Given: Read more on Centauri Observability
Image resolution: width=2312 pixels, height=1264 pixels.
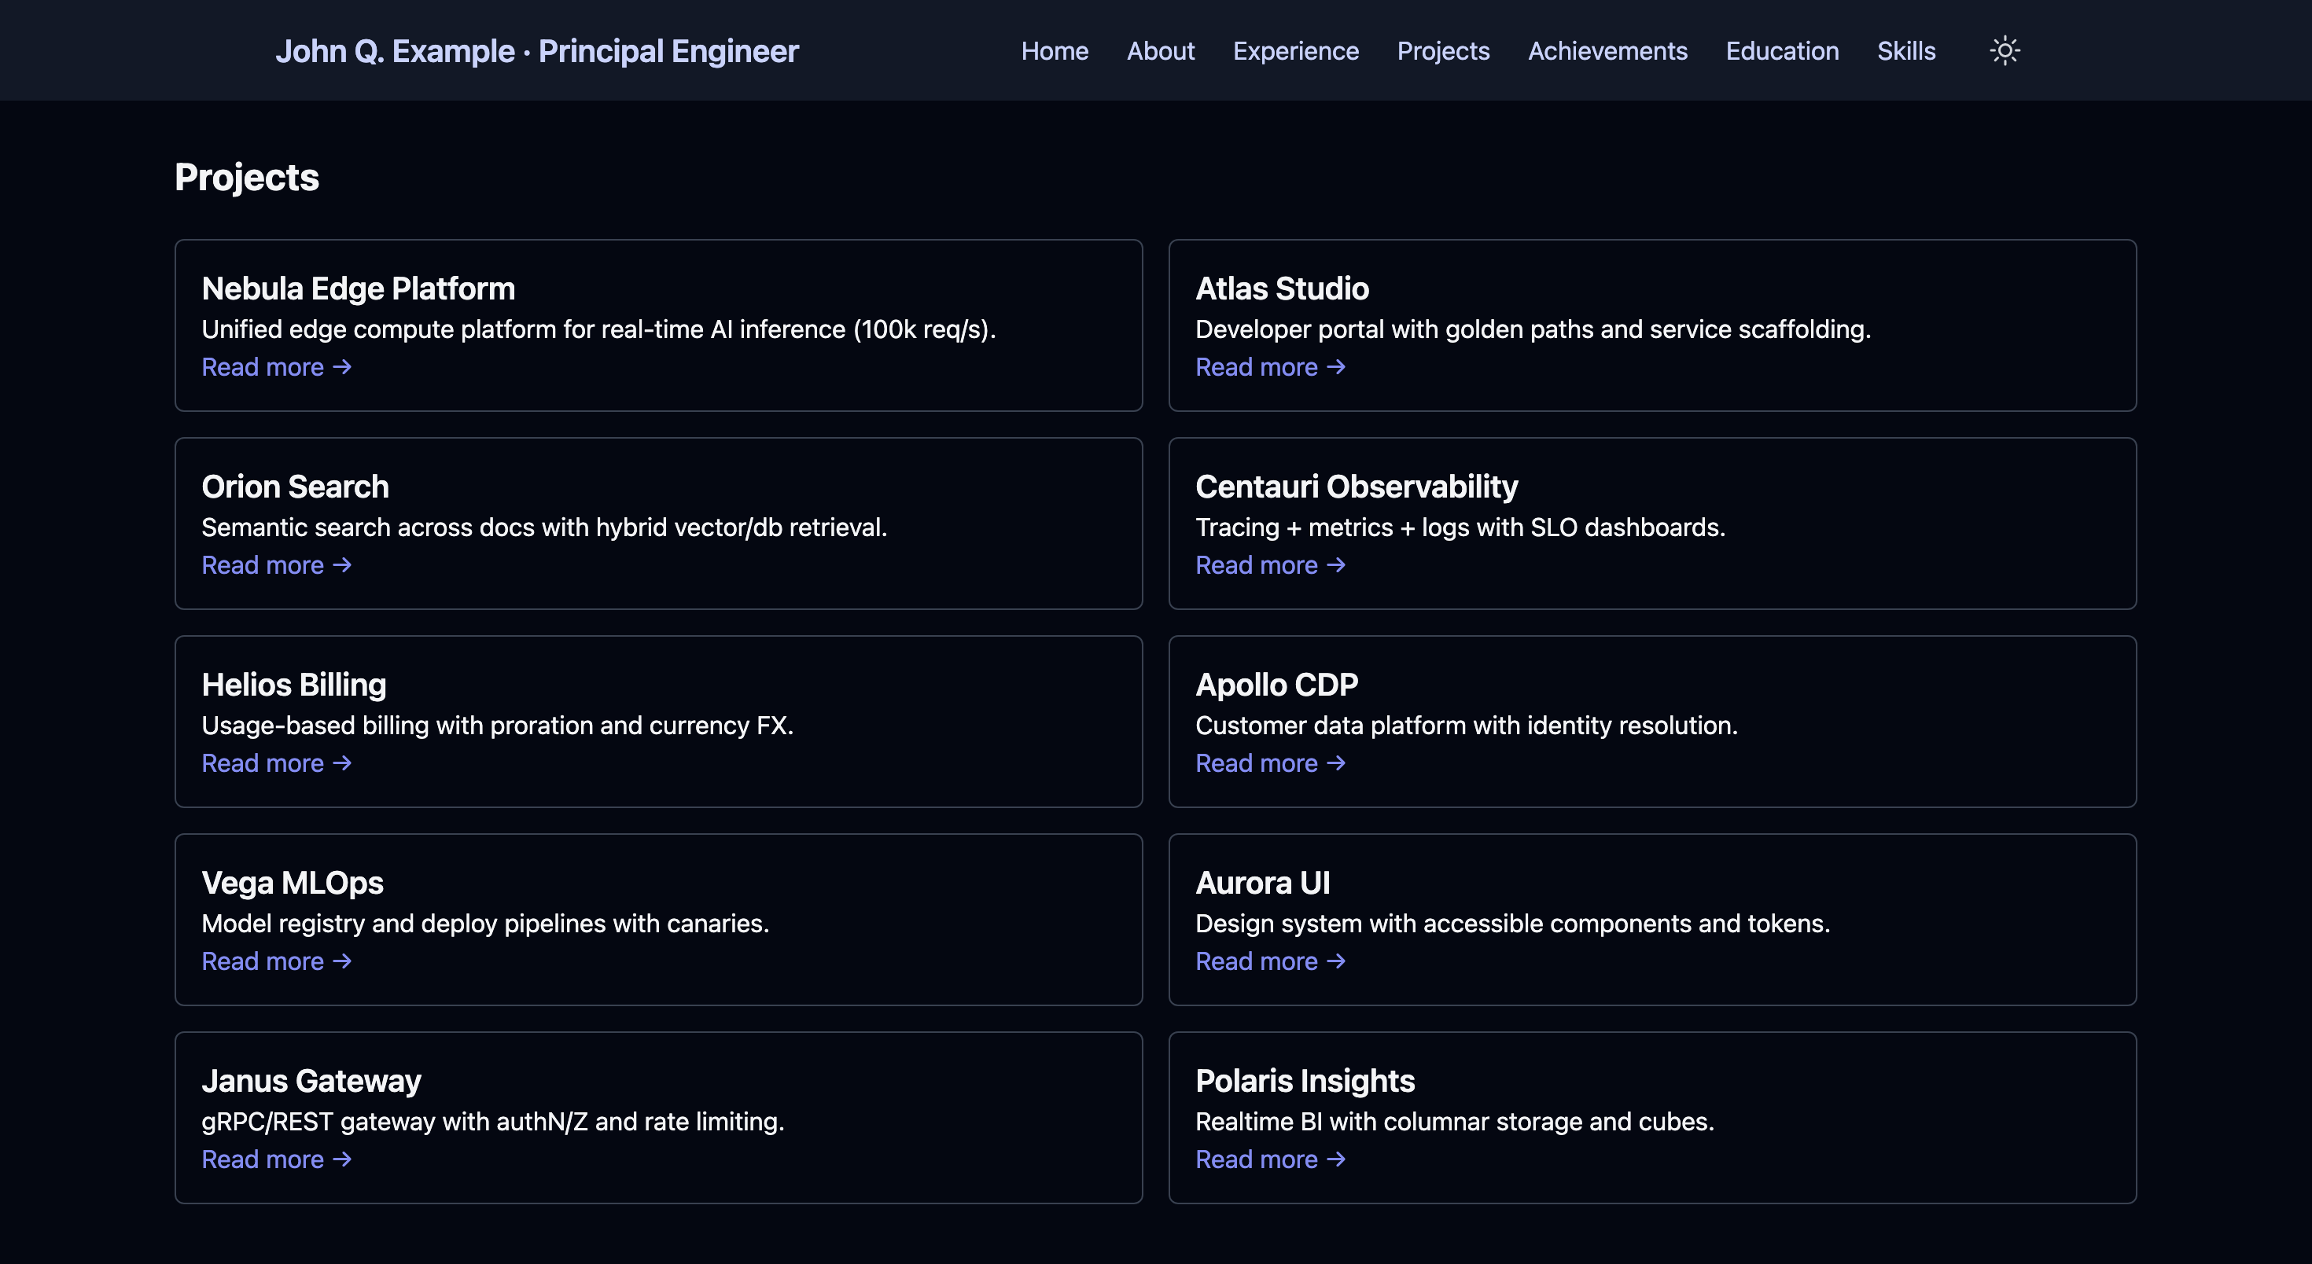Looking at the screenshot, I should 1269,565.
